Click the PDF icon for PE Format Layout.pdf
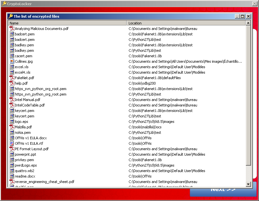This screenshot has height=201, width=259. (x=12, y=149)
